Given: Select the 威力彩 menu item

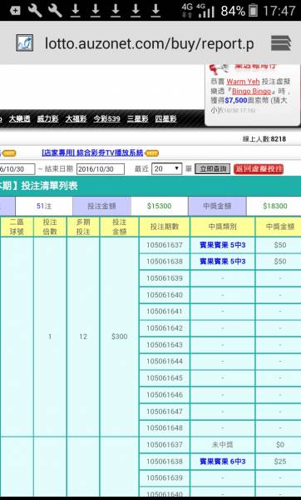Looking at the screenshot, I should coord(47,119).
